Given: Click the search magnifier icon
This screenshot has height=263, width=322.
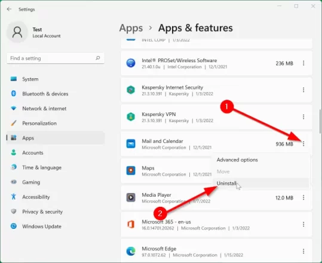Looking at the screenshot, I should (x=98, y=58).
